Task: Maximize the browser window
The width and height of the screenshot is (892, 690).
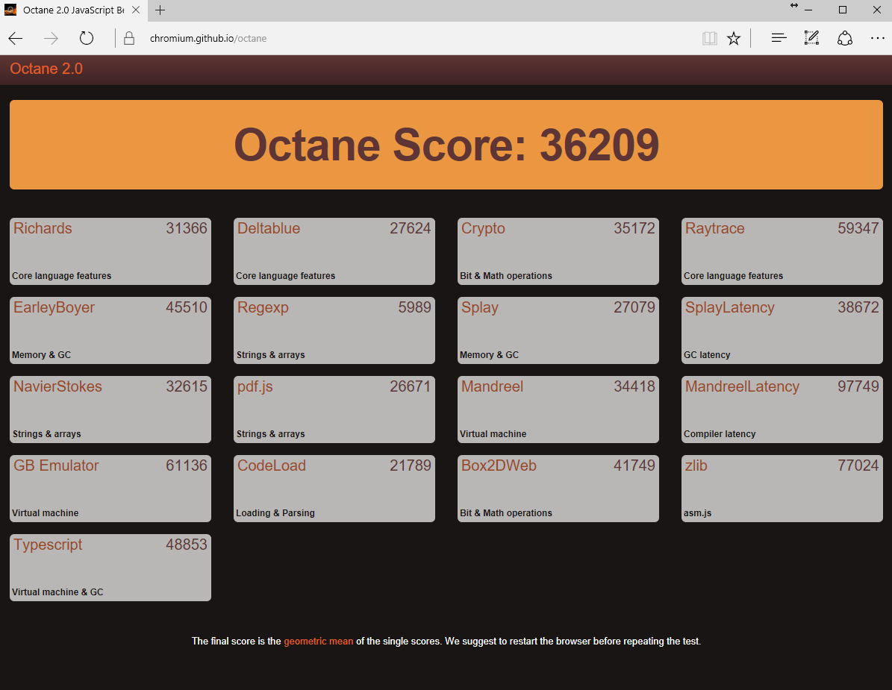Action: tap(843, 10)
